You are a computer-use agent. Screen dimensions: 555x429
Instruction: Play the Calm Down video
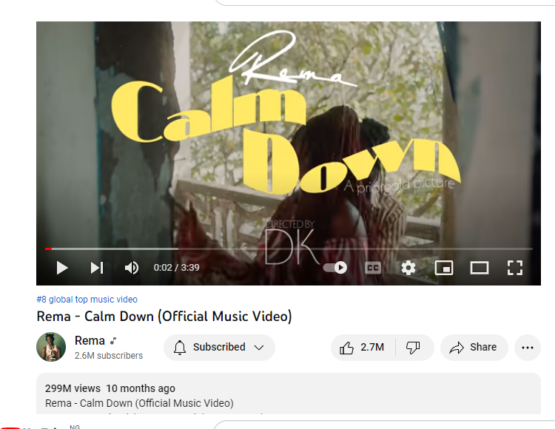pos(62,268)
